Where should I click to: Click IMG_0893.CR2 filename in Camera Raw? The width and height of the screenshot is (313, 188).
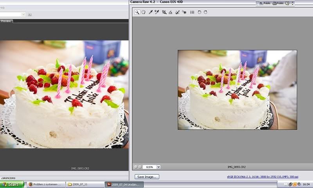(x=237, y=167)
